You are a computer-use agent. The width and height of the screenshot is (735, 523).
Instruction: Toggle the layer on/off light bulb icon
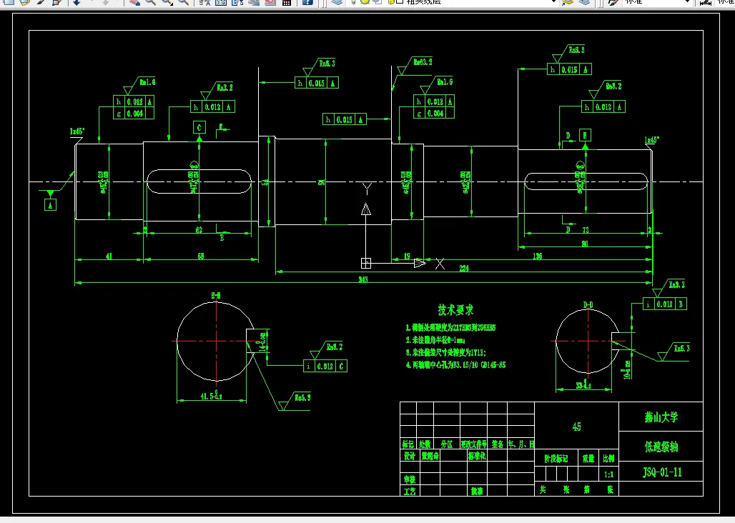point(355,2)
